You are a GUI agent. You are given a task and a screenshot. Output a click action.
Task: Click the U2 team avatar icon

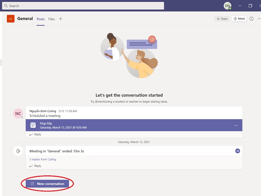[10, 19]
